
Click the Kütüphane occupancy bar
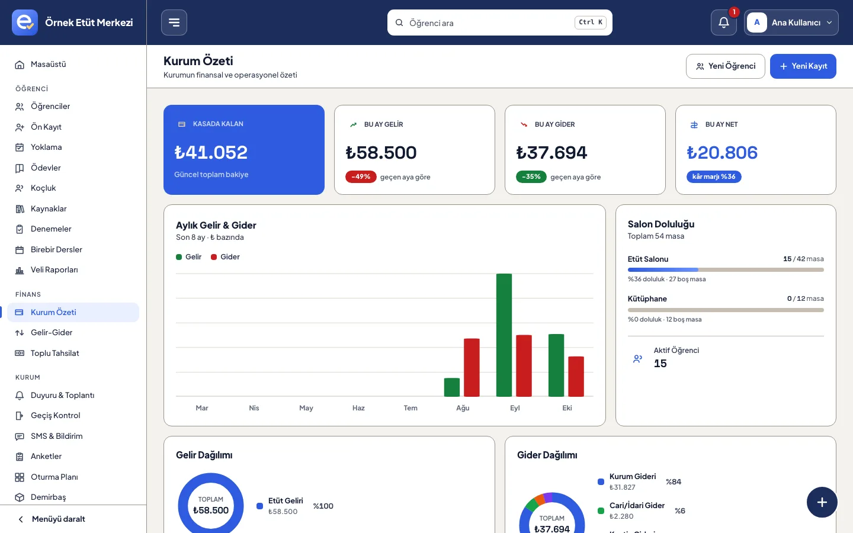pyautogui.click(x=726, y=310)
